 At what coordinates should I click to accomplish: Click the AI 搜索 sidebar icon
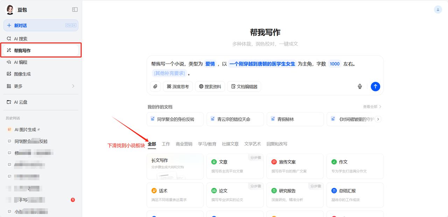point(9,39)
